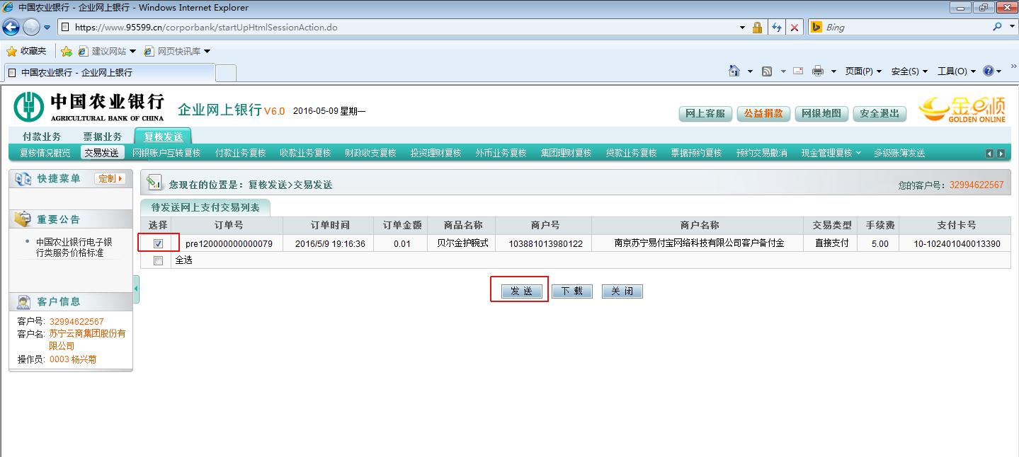Collapse the left sidebar with the green handle
Viewport: 1019px width, 457px height.
tap(136, 289)
